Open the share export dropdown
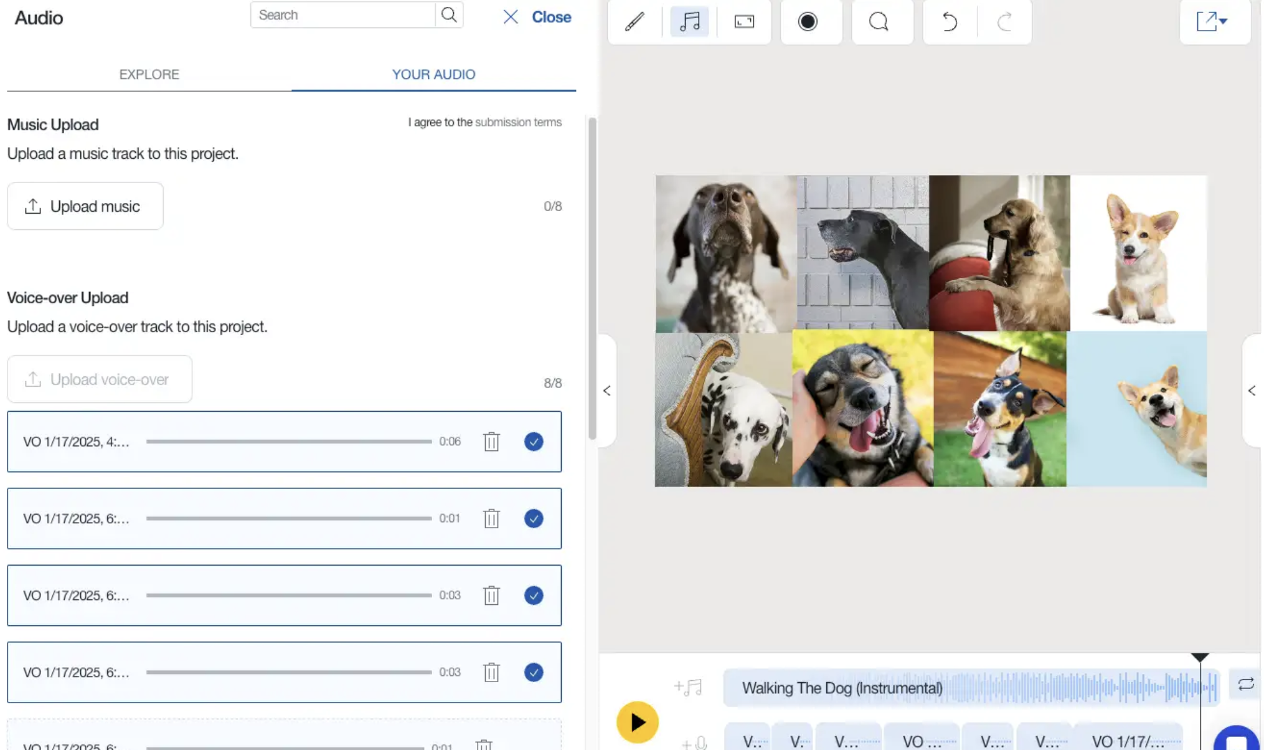The width and height of the screenshot is (1264, 750). click(x=1212, y=22)
